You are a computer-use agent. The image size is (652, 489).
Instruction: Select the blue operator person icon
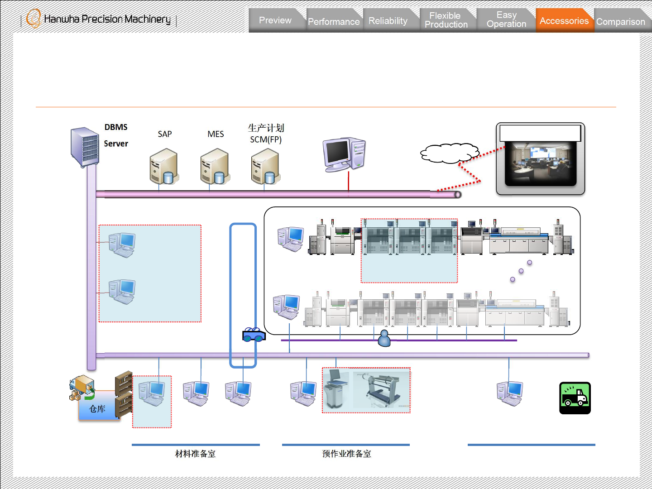tap(384, 338)
